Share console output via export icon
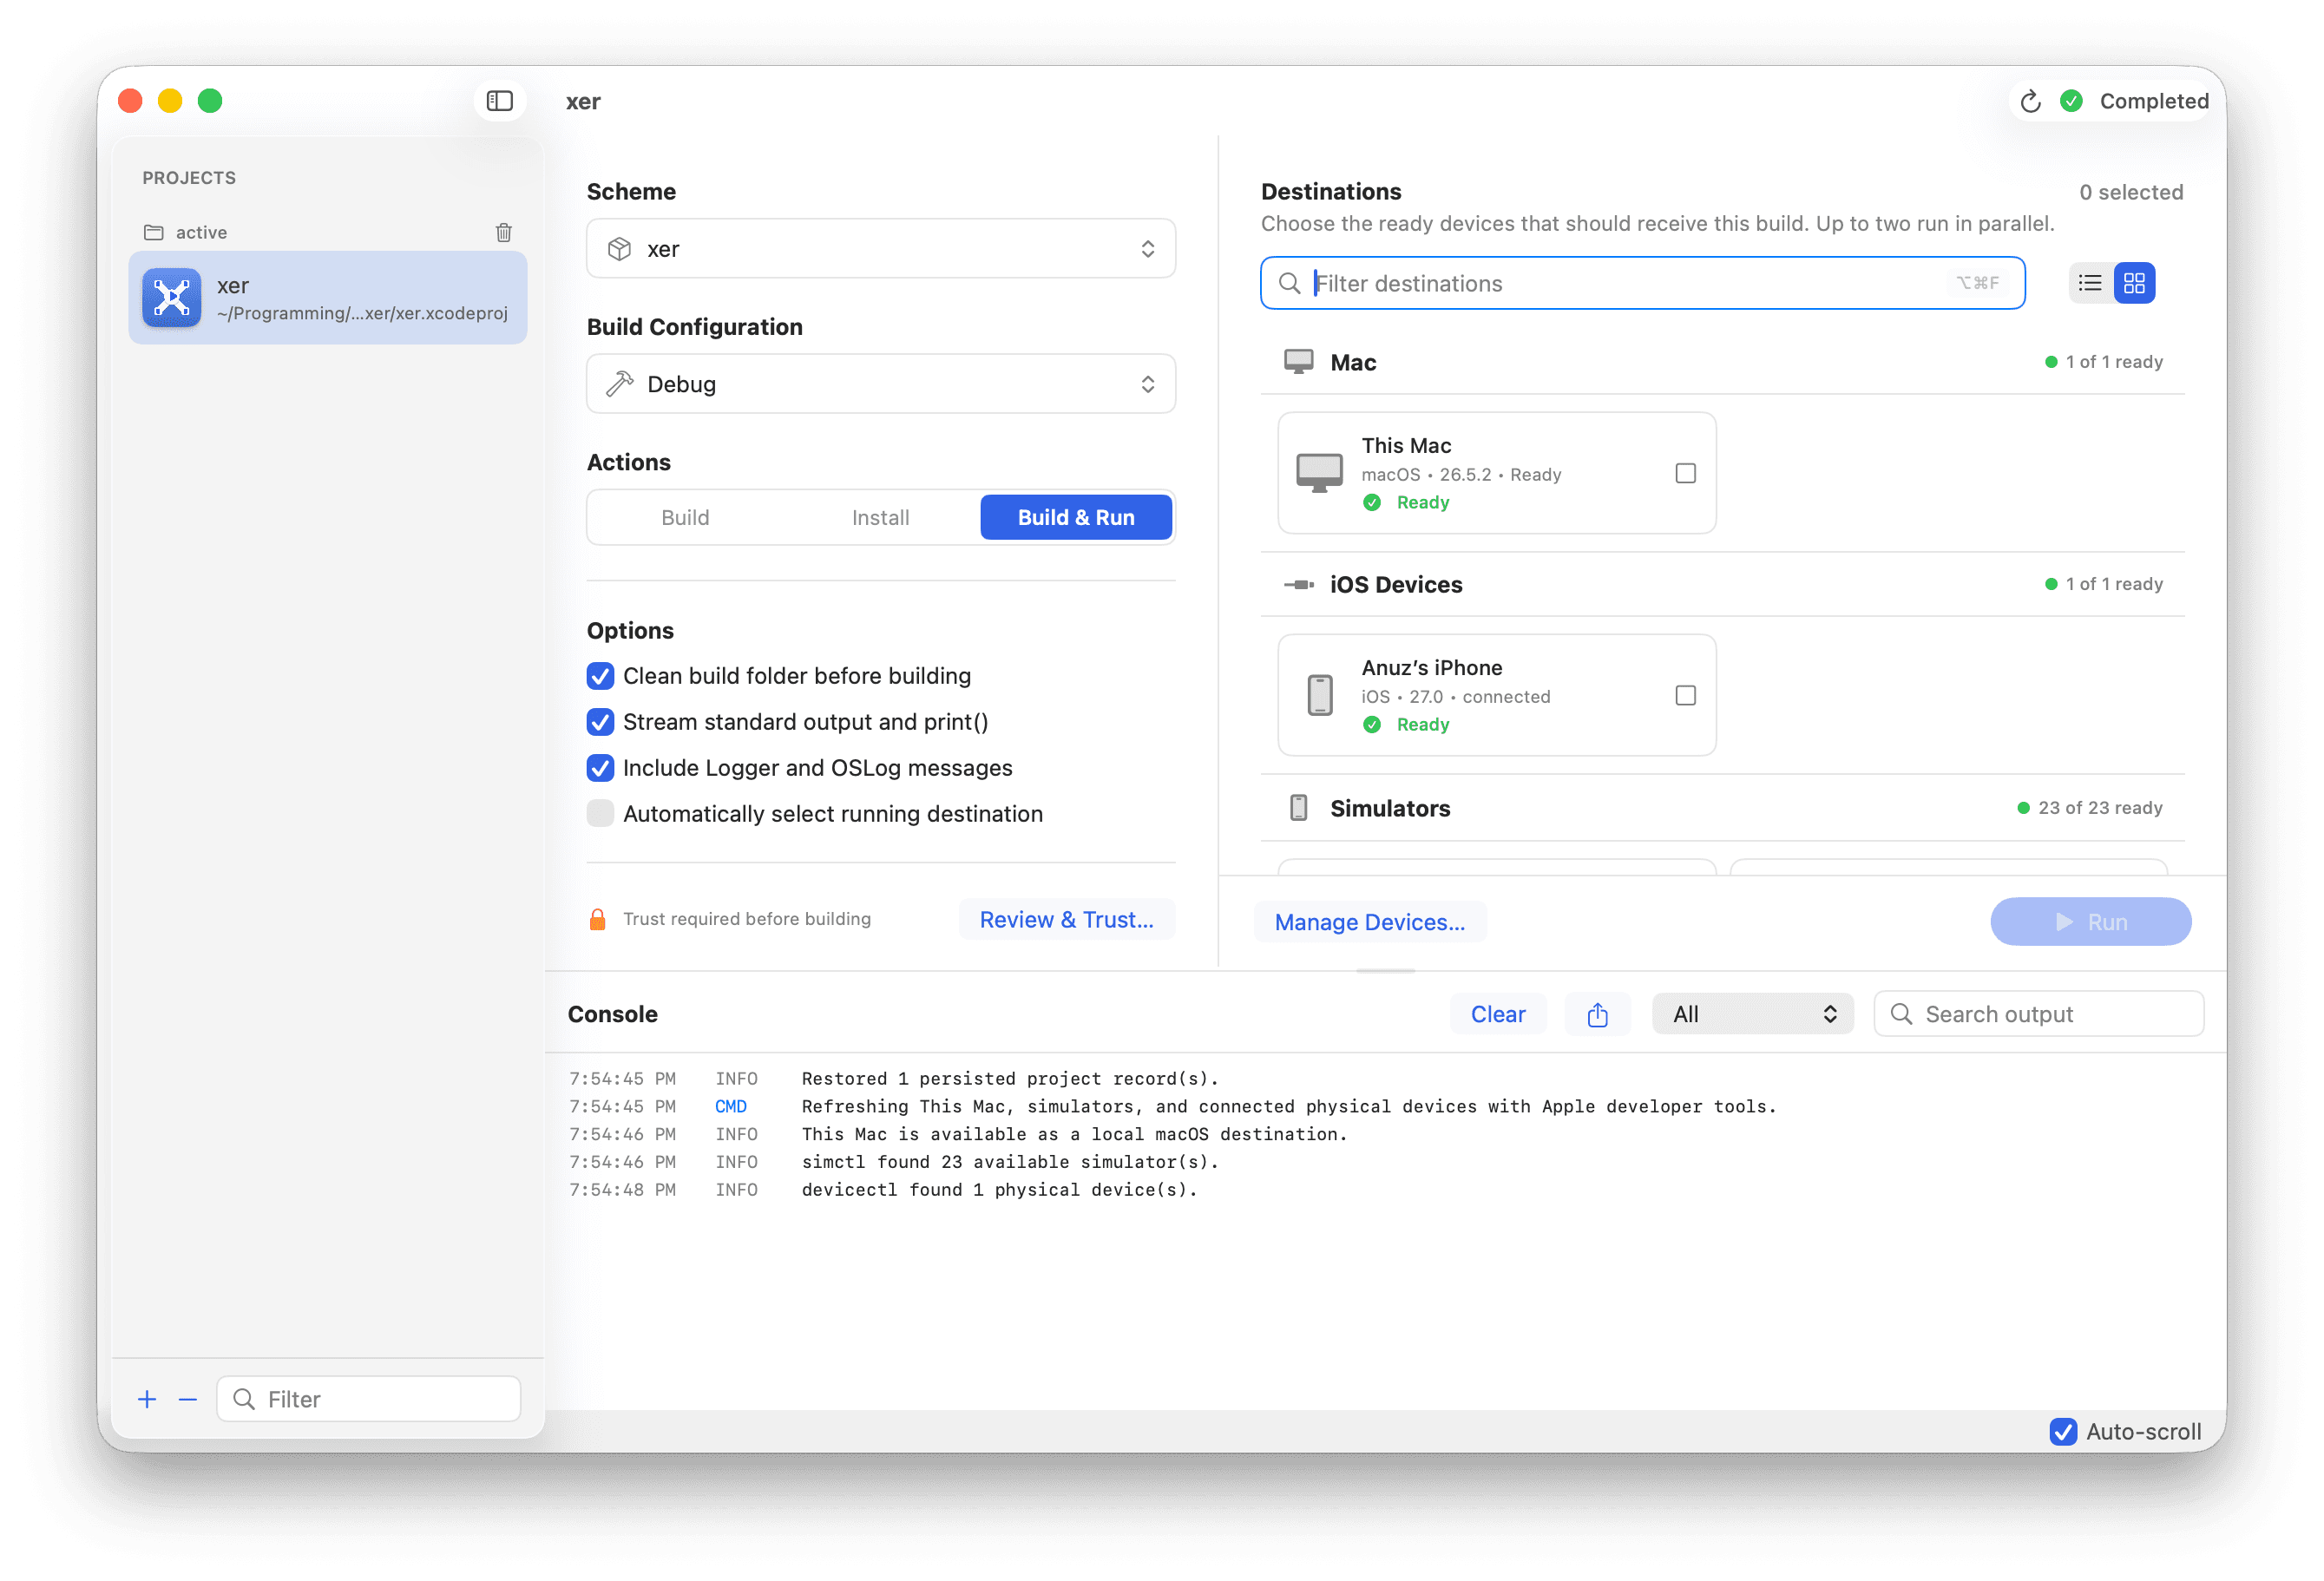This screenshot has height=1581, width=2324. tap(1597, 1014)
